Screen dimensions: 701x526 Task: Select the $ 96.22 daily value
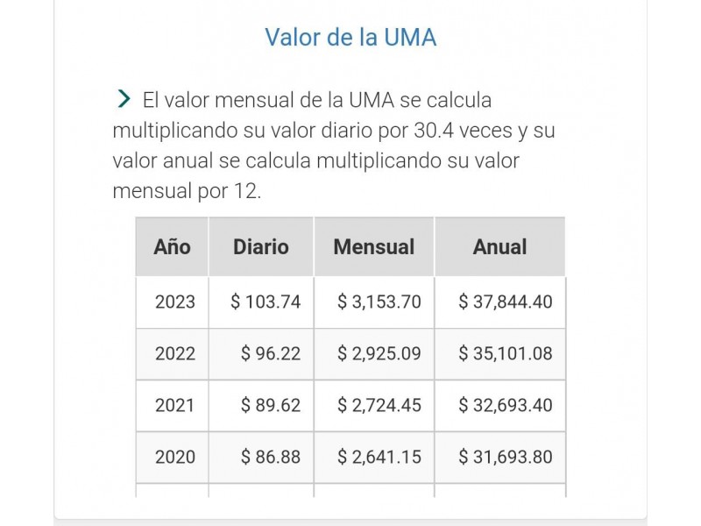pyautogui.click(x=271, y=354)
